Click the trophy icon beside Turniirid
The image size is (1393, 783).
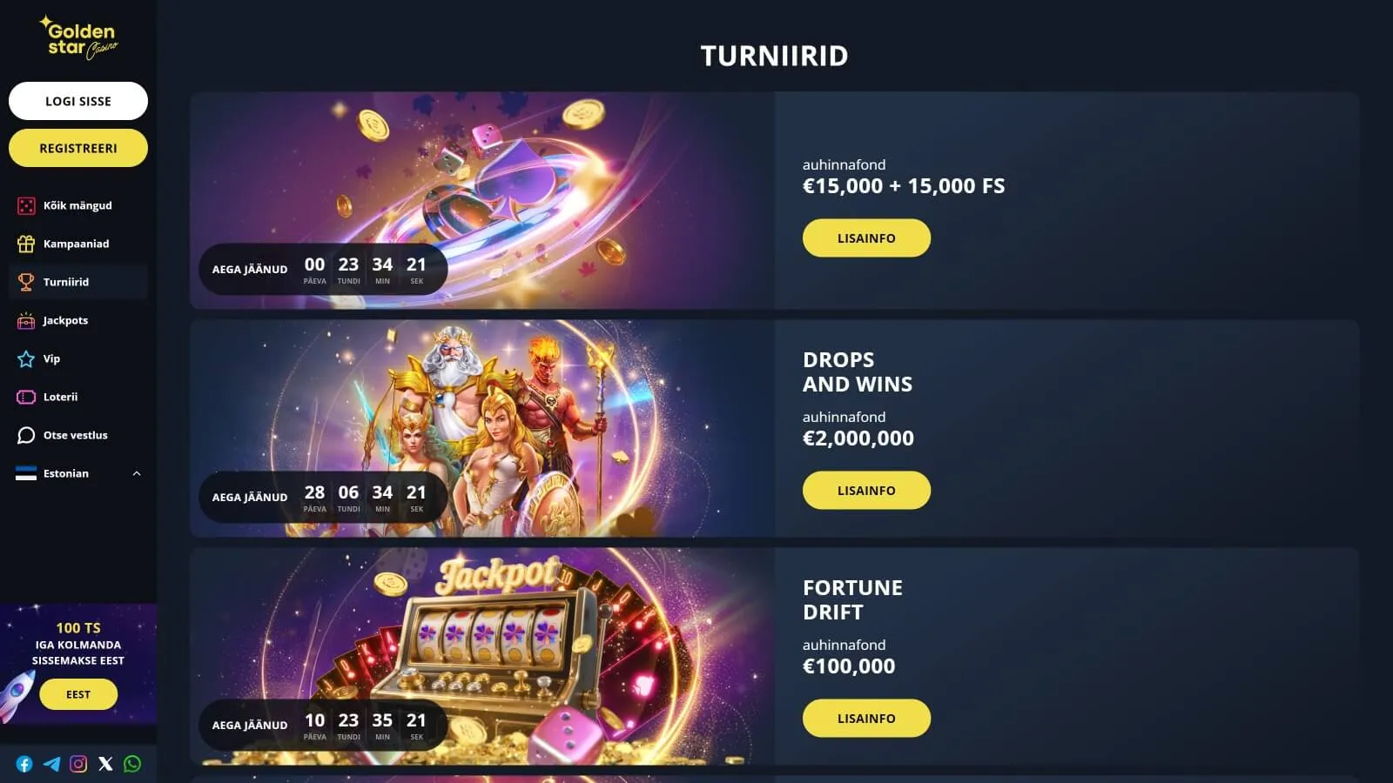coord(26,282)
